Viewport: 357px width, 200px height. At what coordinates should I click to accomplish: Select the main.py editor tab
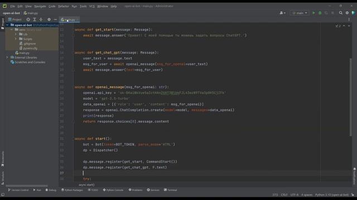tap(70, 20)
